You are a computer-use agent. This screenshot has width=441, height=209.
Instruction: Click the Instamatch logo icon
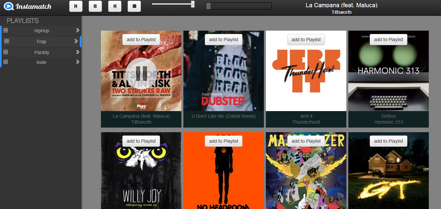[9, 6]
